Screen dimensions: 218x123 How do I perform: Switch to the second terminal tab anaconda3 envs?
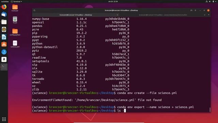(163, 15)
